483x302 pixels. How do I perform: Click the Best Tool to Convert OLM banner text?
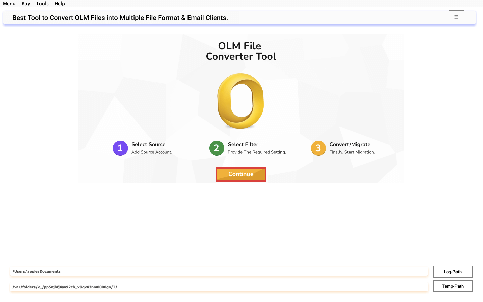click(120, 18)
